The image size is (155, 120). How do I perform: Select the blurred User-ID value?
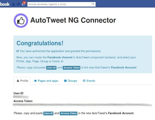(x=21, y=97)
